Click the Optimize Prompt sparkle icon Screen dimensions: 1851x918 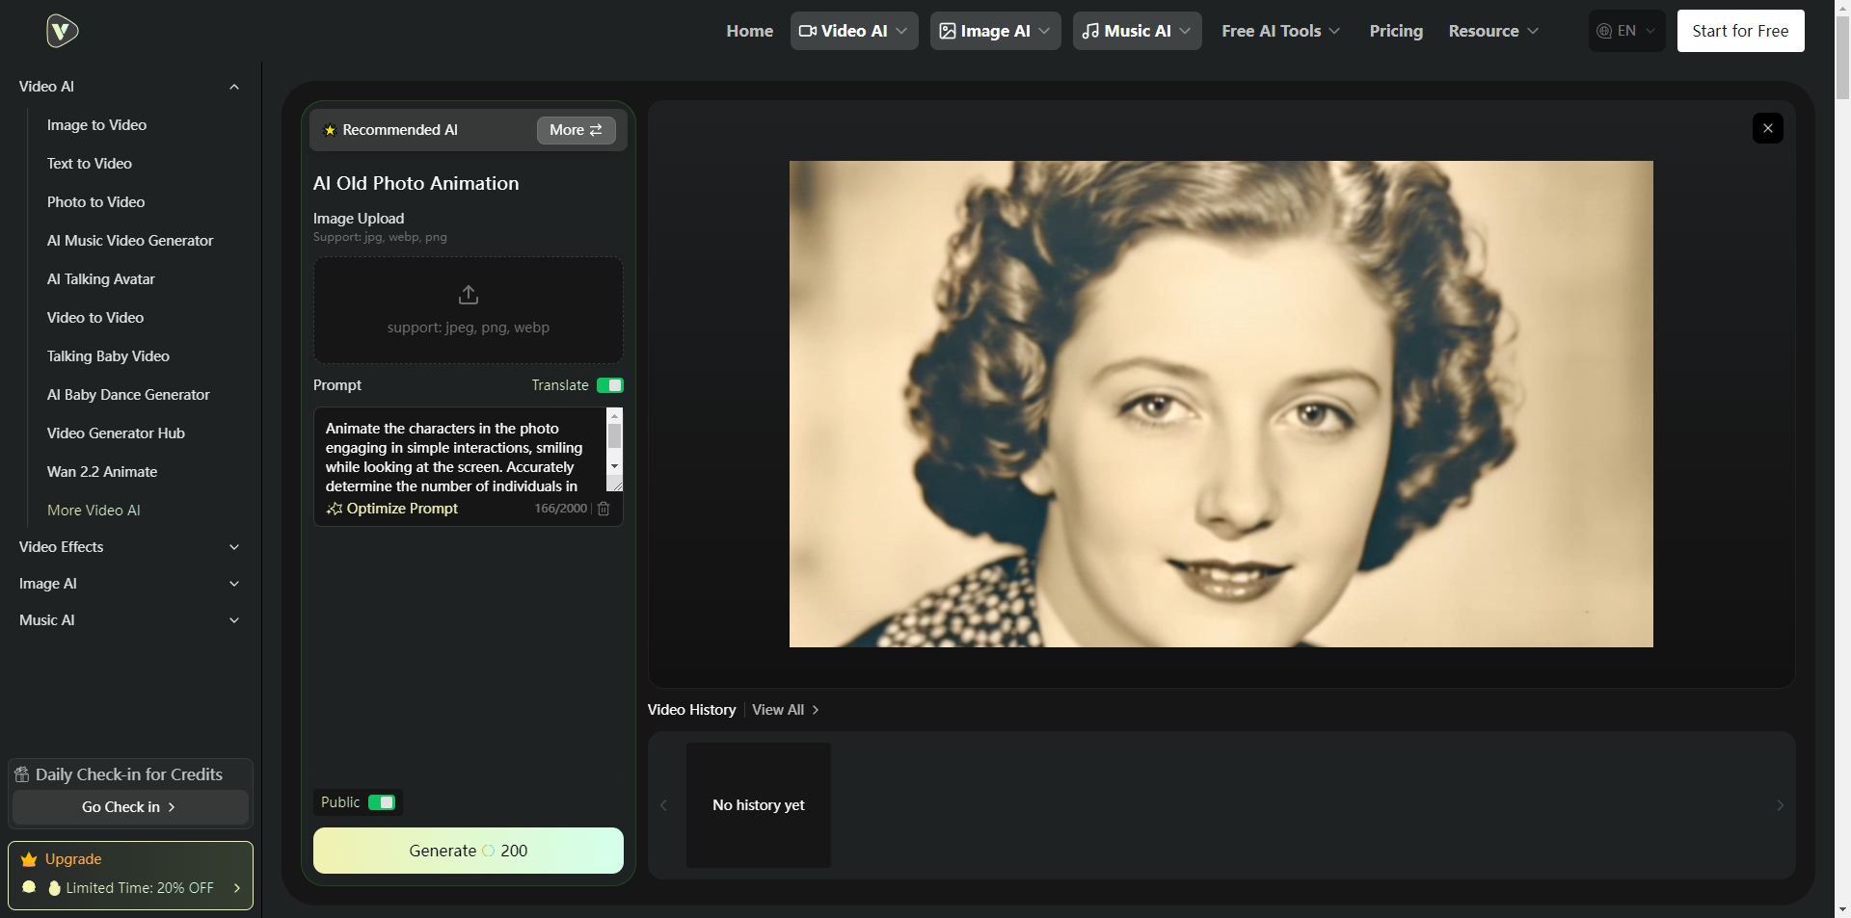(335, 509)
